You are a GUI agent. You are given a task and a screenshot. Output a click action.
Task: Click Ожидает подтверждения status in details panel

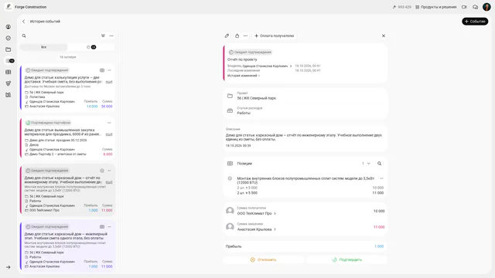(x=250, y=53)
